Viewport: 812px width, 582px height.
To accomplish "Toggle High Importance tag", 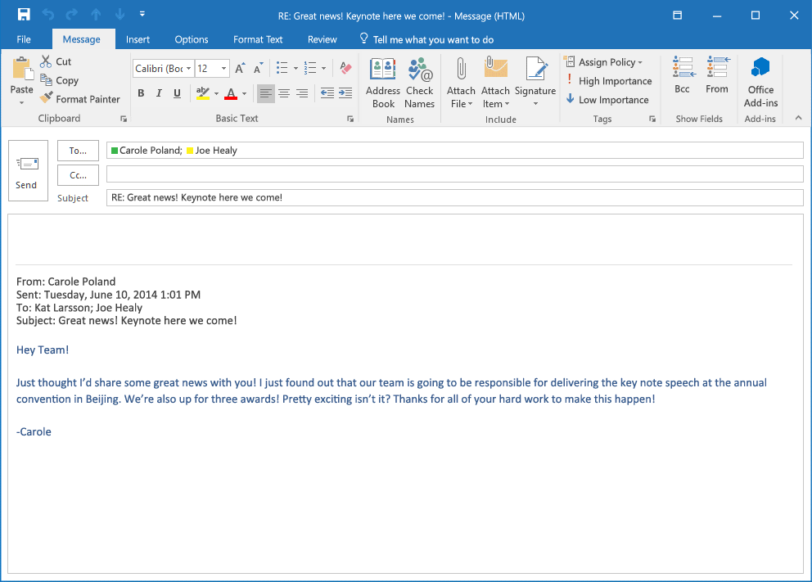I will pos(608,81).
